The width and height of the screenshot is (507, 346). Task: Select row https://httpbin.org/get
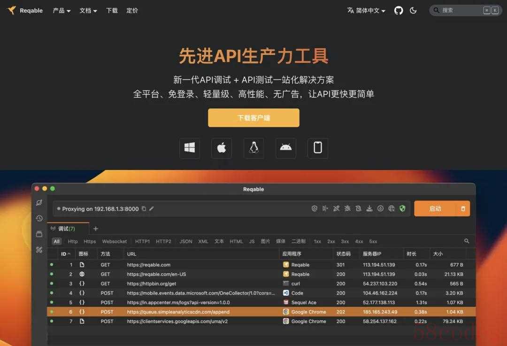(x=261, y=284)
